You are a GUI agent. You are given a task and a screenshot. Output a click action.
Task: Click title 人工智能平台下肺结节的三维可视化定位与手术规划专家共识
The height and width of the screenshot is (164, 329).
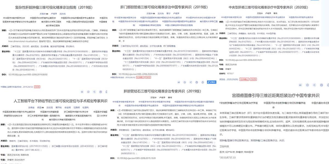tap(61, 101)
